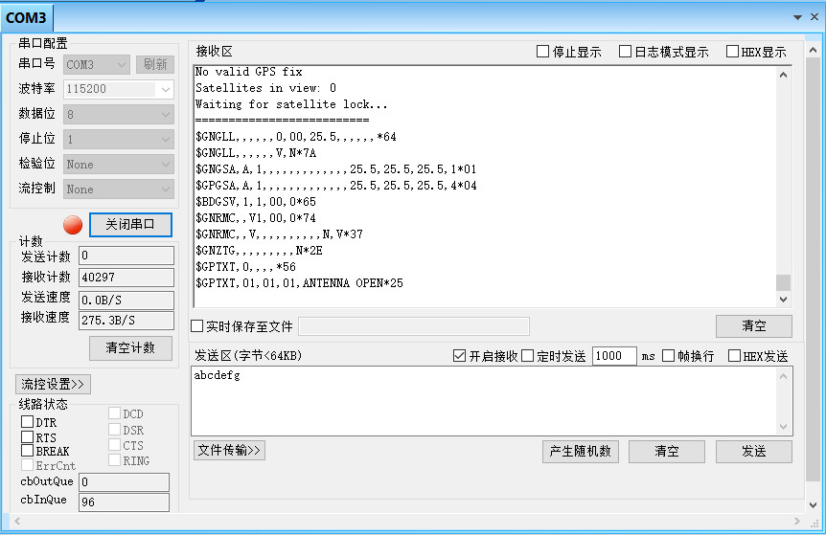Open the tab list dropdown arrow

click(x=797, y=17)
